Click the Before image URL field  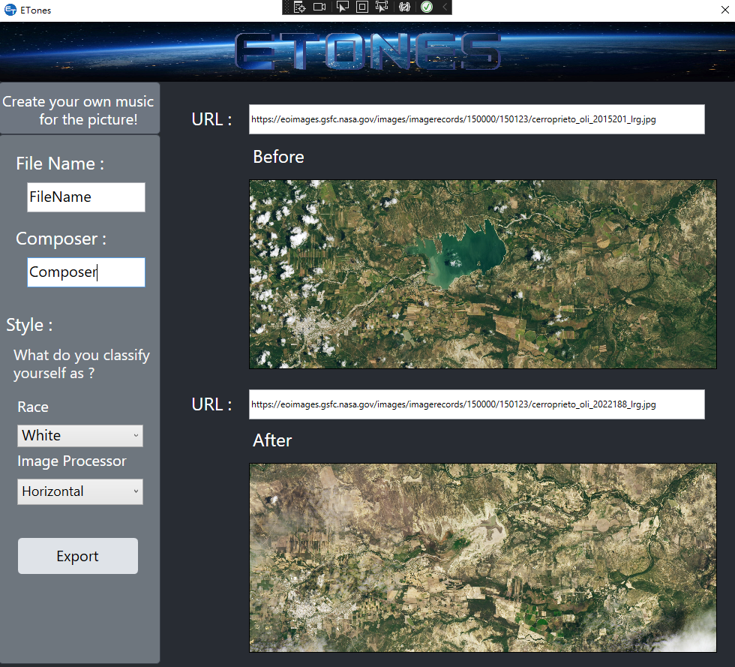tap(476, 119)
